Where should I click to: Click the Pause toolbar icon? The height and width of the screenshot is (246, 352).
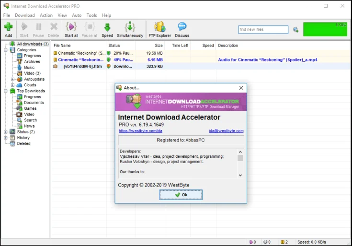38,29
